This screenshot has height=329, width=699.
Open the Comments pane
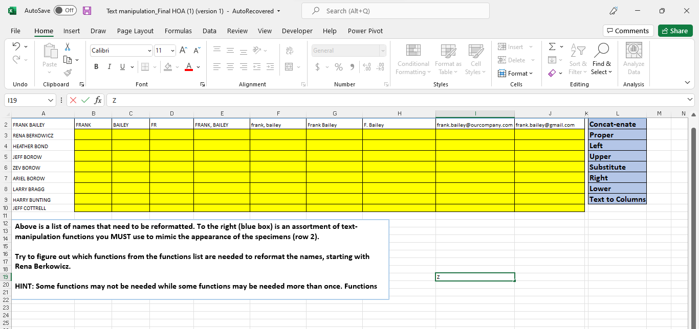[628, 31]
